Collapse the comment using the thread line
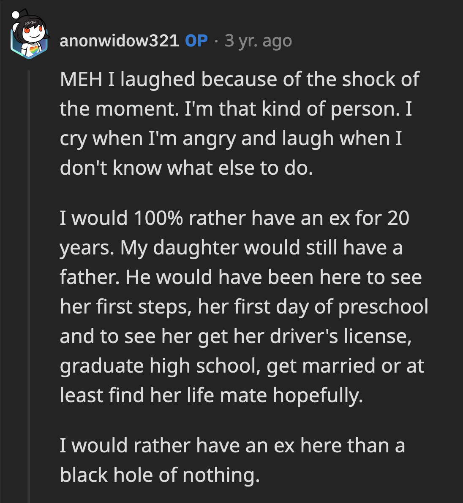Image resolution: width=463 pixels, height=503 pixels. point(29,253)
